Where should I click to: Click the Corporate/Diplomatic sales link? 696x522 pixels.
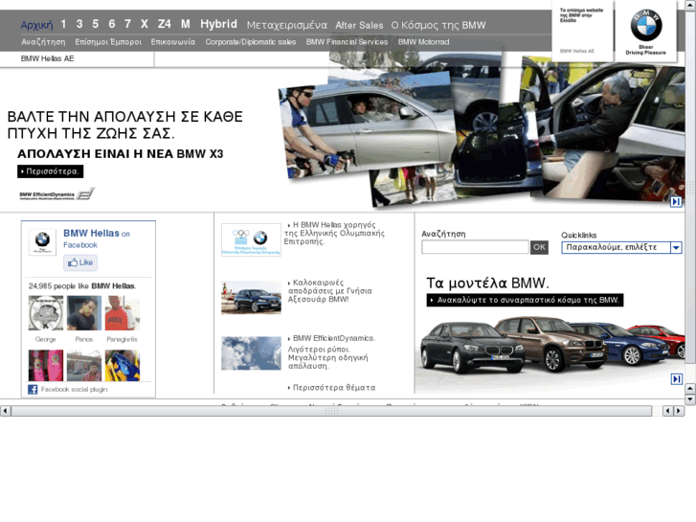coord(251,42)
